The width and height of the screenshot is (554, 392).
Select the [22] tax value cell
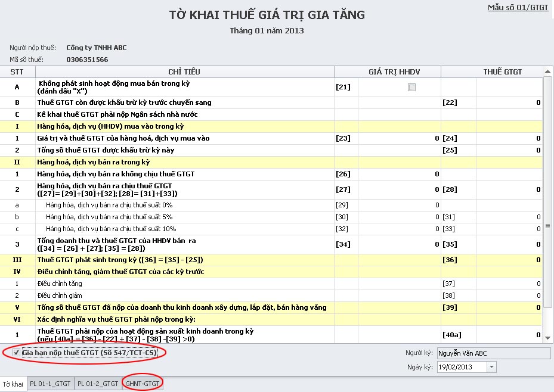click(509, 102)
